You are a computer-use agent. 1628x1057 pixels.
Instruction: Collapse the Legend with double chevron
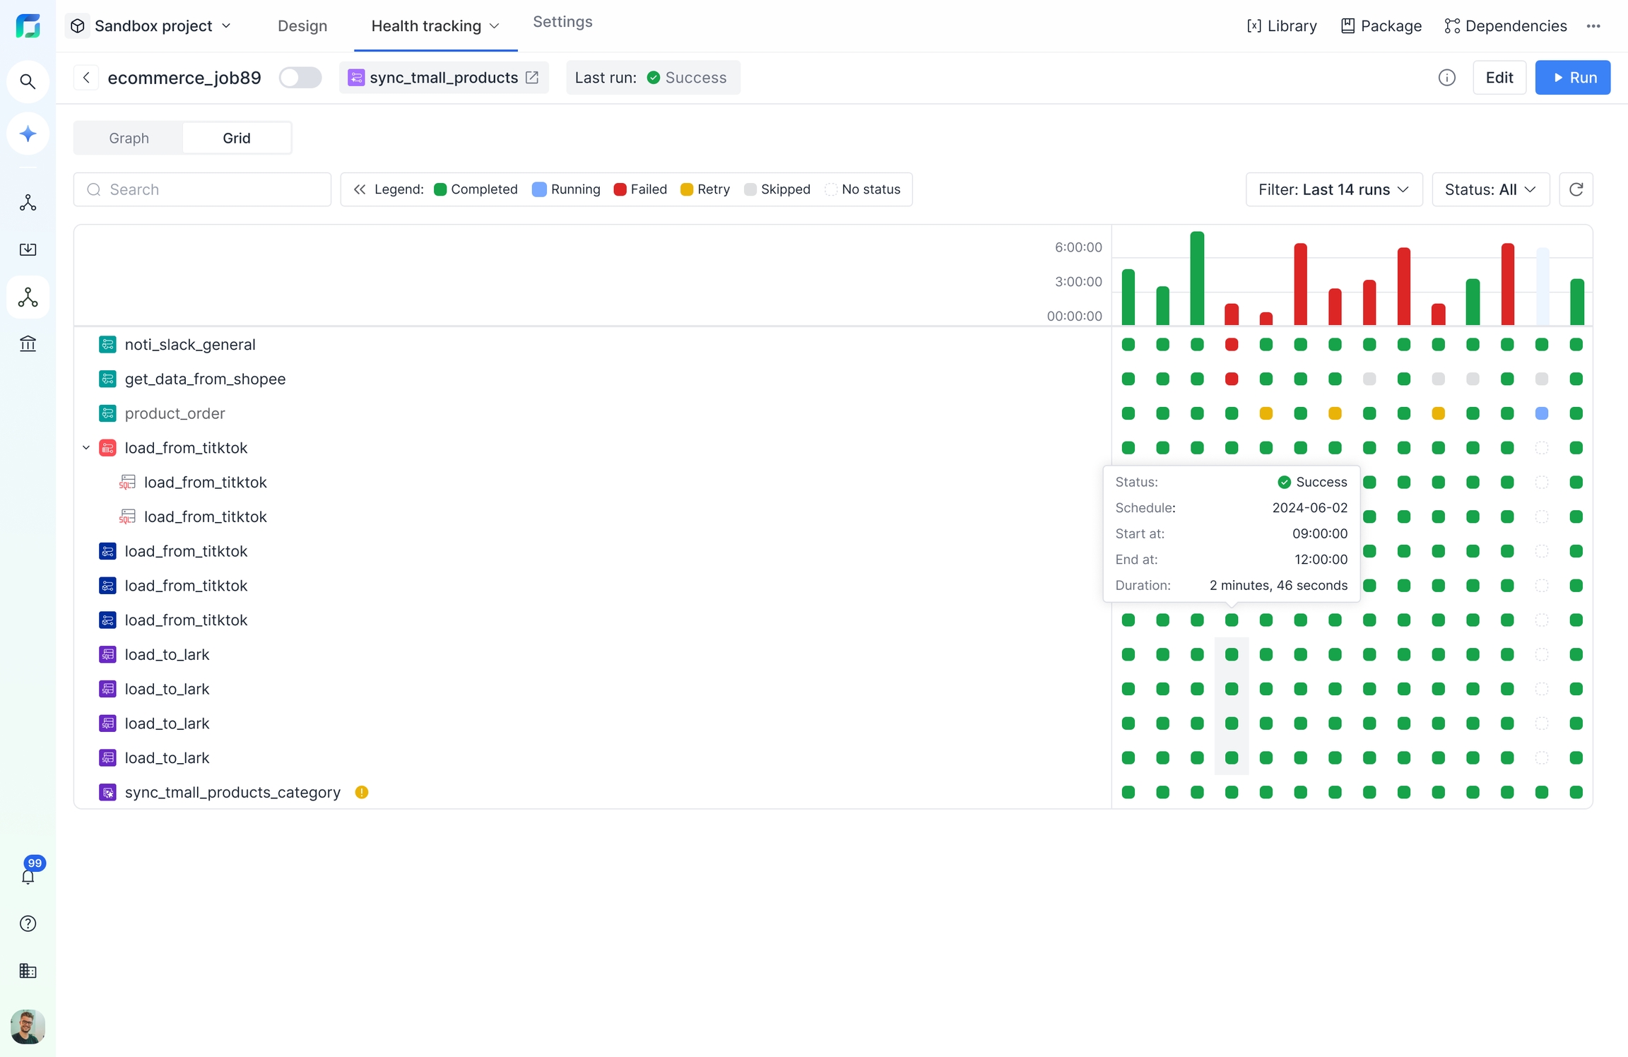point(360,189)
